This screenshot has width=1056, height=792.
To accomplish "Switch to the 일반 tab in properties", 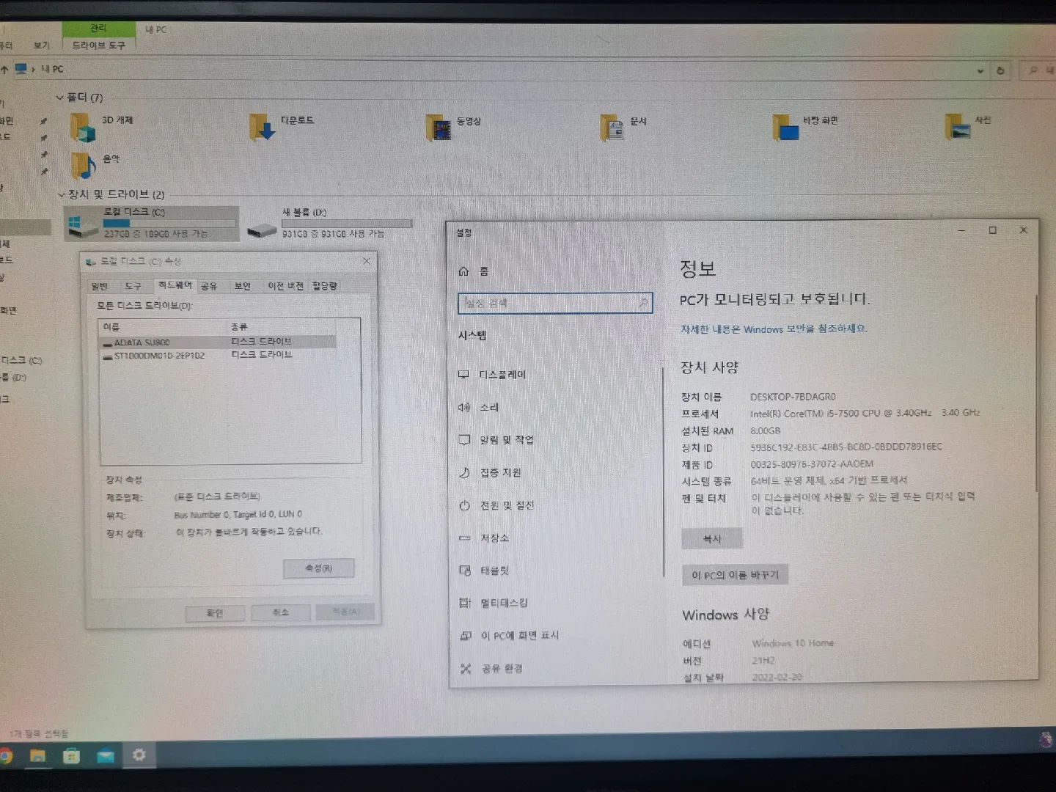I will (100, 286).
